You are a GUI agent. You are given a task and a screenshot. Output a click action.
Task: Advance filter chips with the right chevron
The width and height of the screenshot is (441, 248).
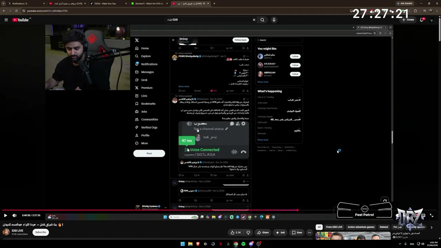pos(431,227)
